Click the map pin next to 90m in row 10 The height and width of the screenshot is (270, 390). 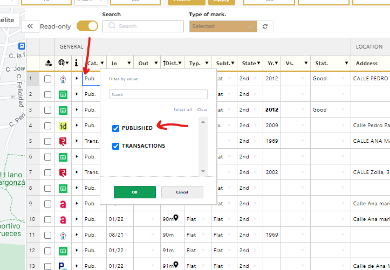click(x=176, y=218)
